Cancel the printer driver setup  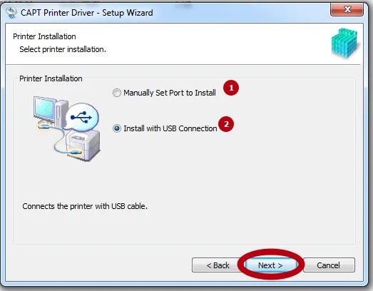328,265
